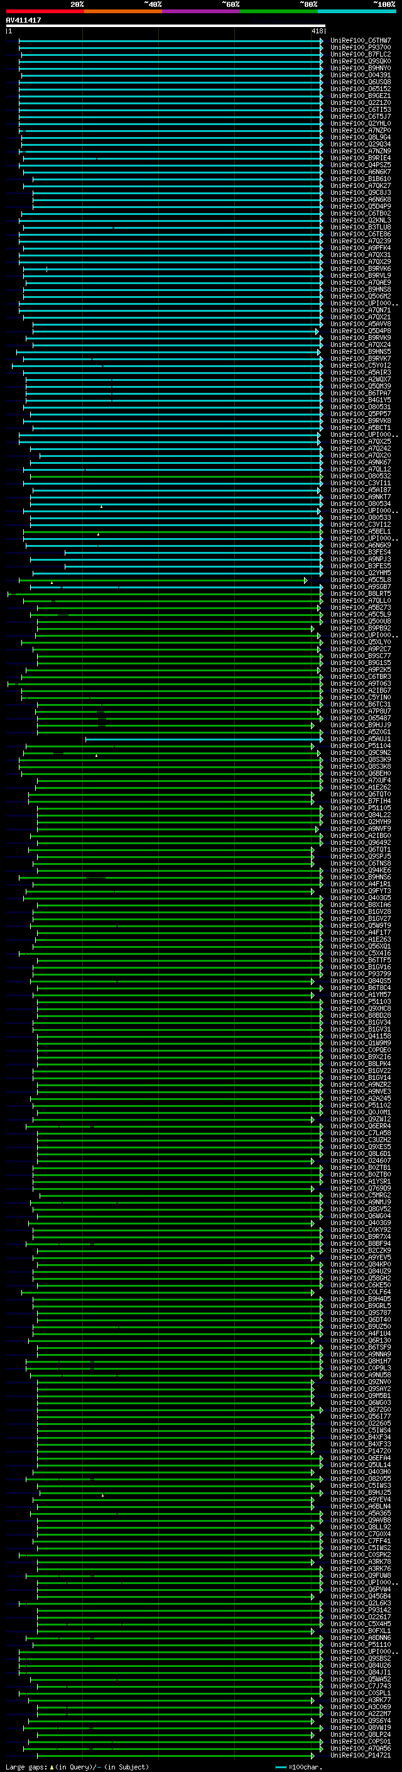Screen dimensions: 402x1772
Task: Click label UniRef100_O65487
Action: 361,718
